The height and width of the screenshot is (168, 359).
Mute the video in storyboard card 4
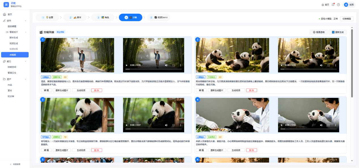(x=322, y=125)
